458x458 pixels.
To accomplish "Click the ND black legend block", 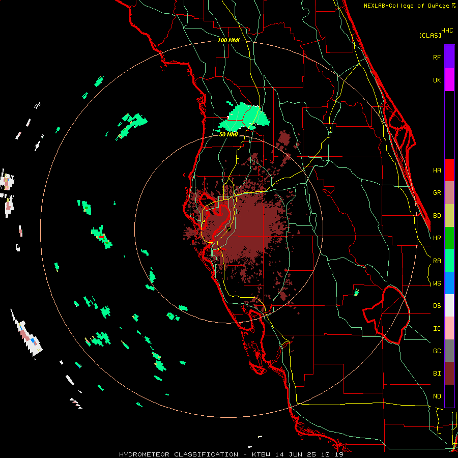I will [449, 396].
